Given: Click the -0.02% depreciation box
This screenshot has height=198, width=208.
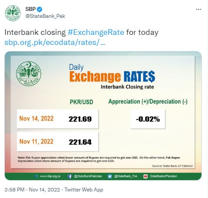Looking at the screenshot, I should click(148, 119).
